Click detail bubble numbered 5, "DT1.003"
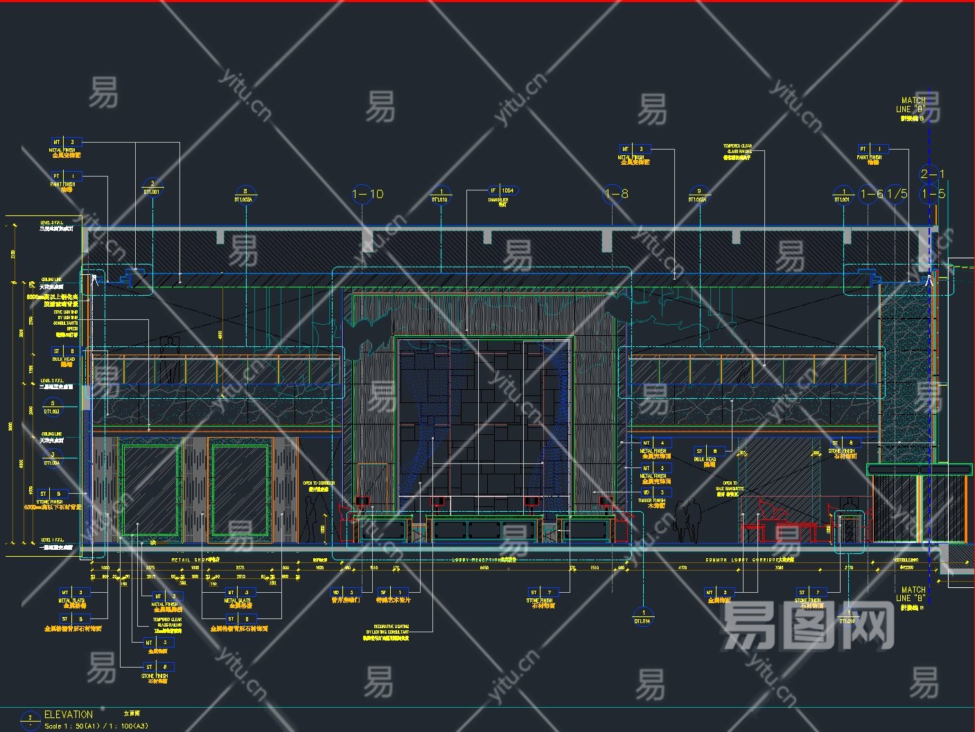The height and width of the screenshot is (732, 975). 53,407
